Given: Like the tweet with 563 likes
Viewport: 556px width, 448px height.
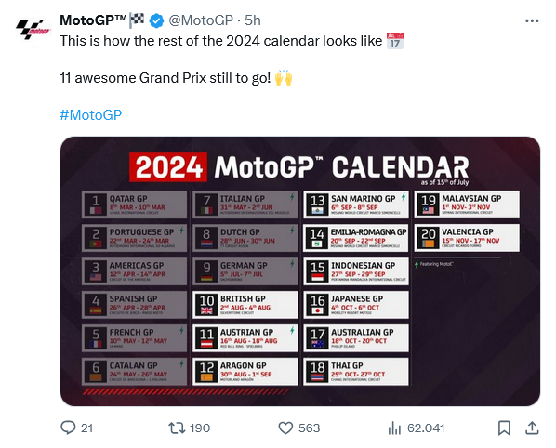Looking at the screenshot, I should click(285, 428).
